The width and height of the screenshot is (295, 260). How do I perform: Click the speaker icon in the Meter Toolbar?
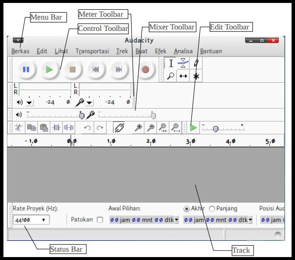[20, 102]
